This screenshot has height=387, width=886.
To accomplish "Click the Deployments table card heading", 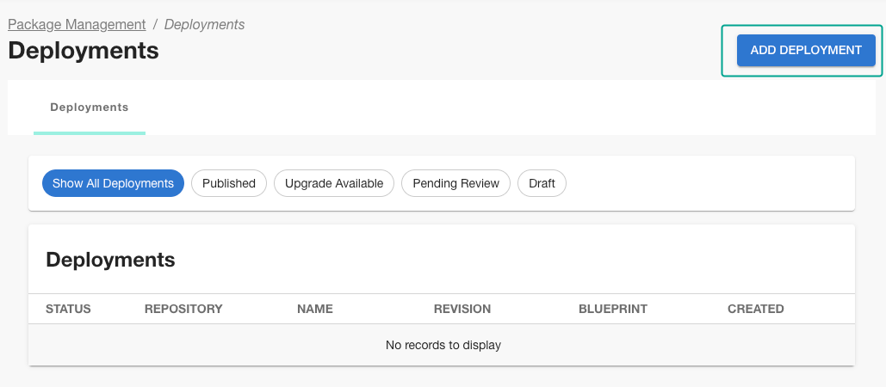I will pos(110,260).
